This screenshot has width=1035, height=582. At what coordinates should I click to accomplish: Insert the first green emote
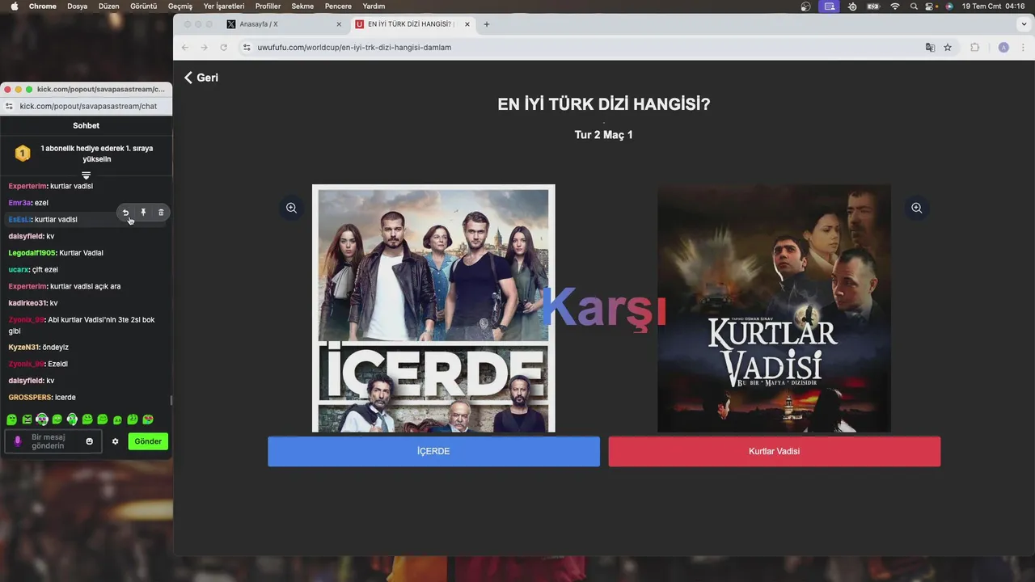click(11, 420)
